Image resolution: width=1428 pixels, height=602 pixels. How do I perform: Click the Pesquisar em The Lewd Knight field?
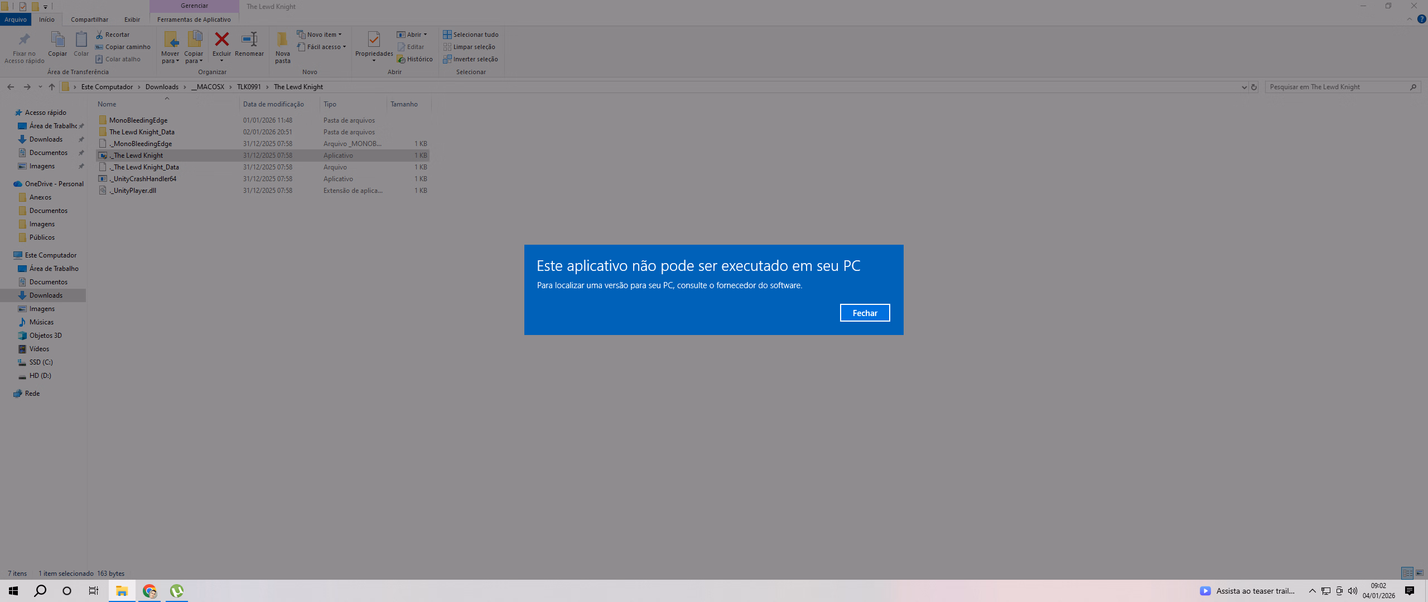point(1336,87)
